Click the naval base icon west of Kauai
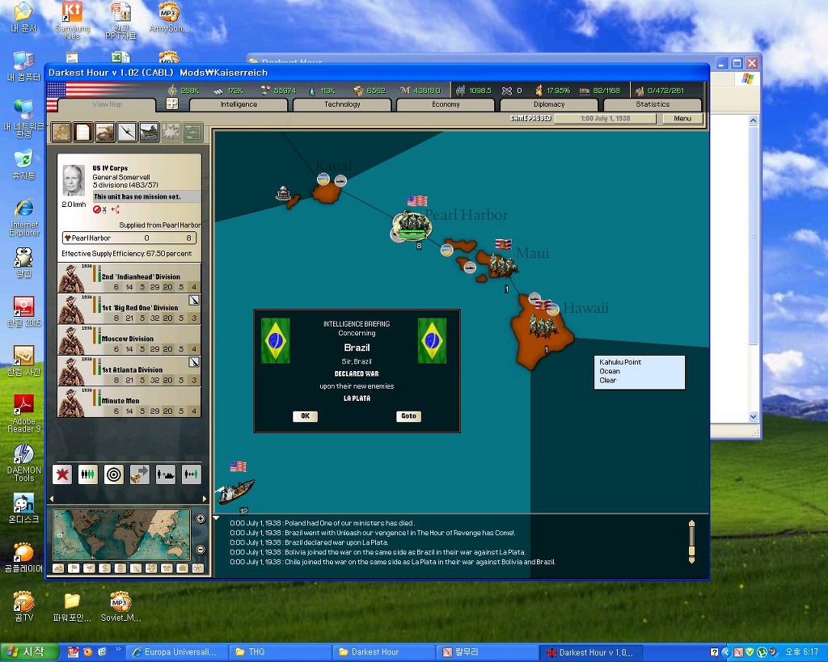The height and width of the screenshot is (662, 828). pyautogui.click(x=284, y=193)
